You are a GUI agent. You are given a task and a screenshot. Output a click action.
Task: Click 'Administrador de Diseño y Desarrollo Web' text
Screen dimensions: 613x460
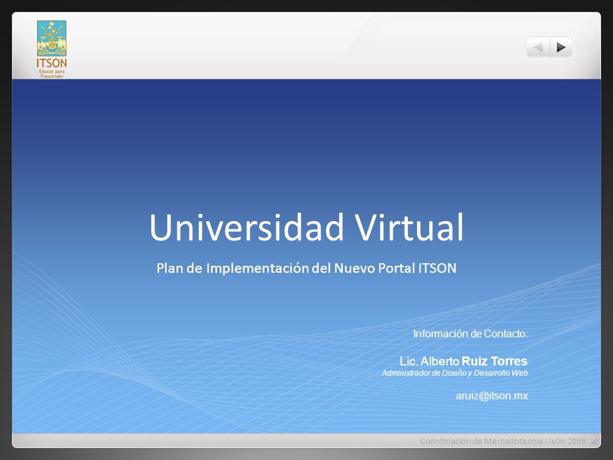(455, 372)
